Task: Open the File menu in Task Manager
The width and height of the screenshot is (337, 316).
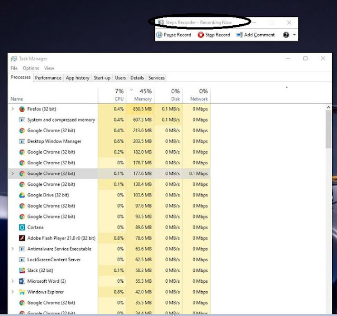Action: tap(14, 68)
